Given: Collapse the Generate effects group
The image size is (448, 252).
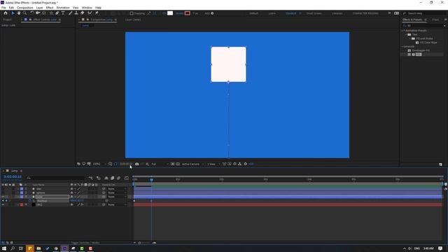Looking at the screenshot, I should (x=402, y=46).
